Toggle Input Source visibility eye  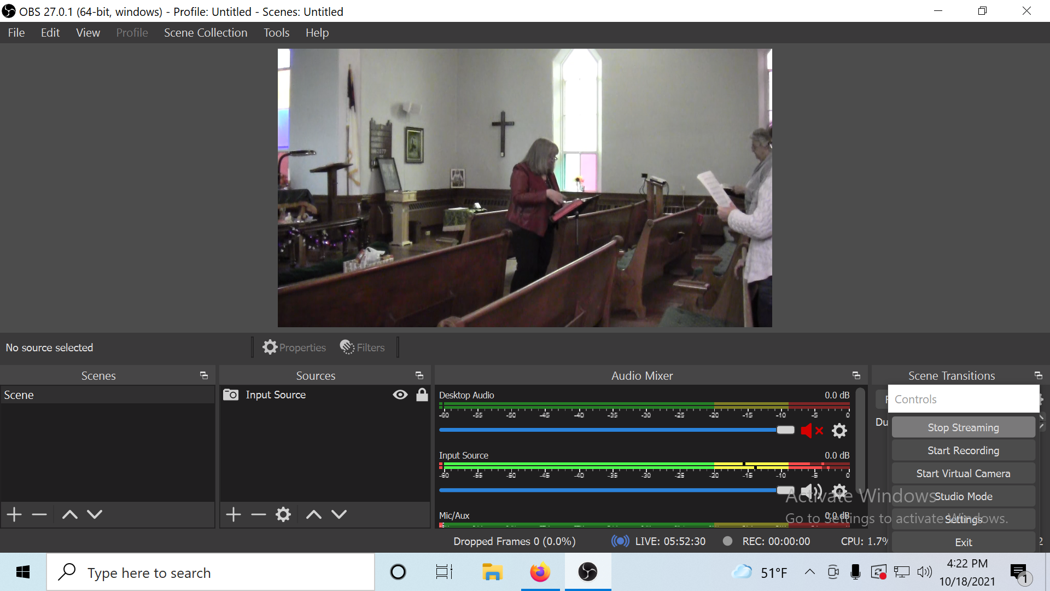click(400, 395)
